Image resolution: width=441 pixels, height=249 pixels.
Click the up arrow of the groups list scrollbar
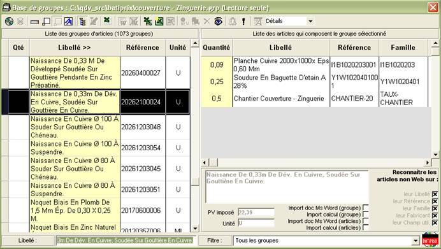(195, 43)
